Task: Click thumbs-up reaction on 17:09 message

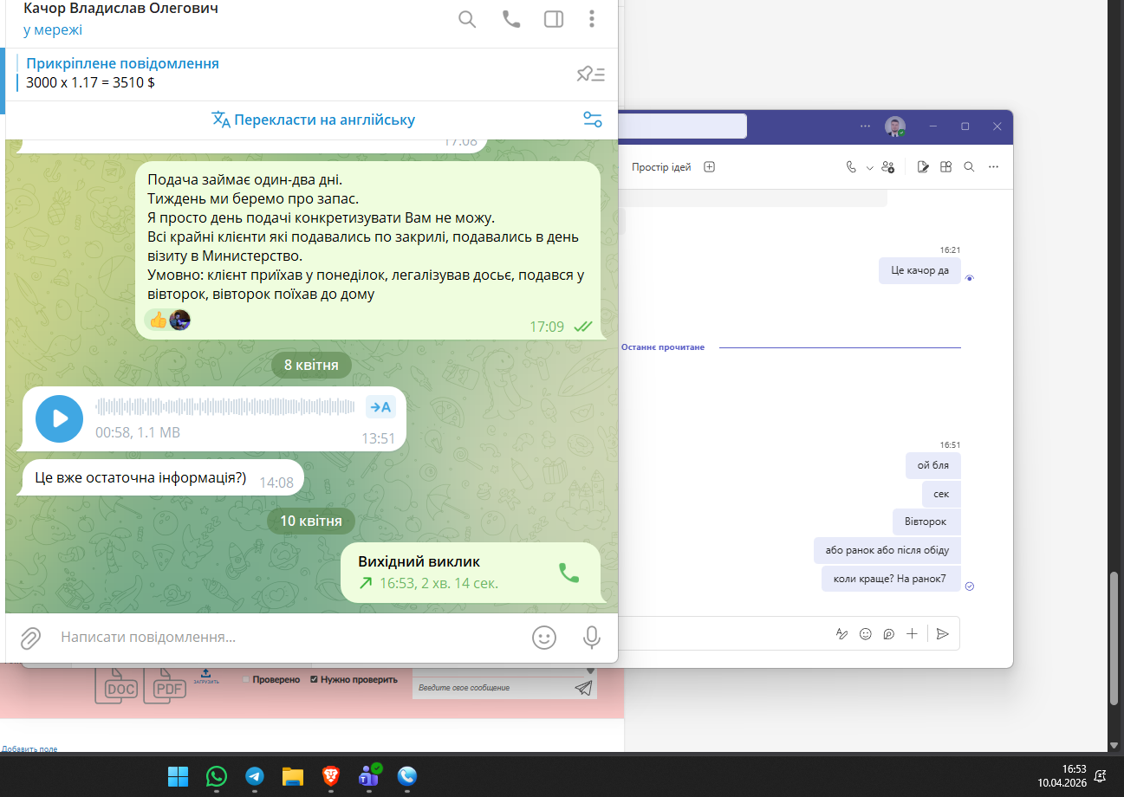Action: 167,321
